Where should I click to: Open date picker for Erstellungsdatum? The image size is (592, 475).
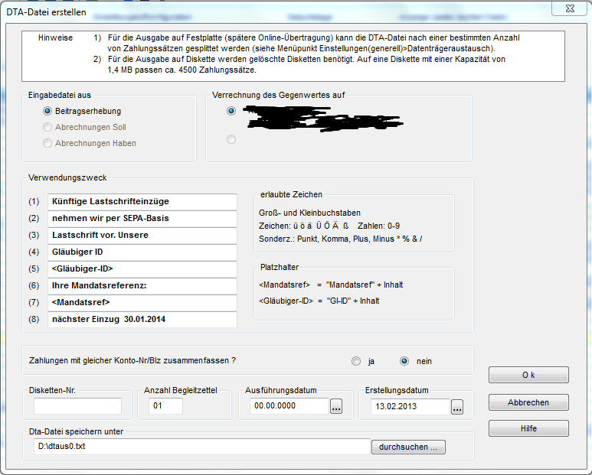tap(458, 408)
